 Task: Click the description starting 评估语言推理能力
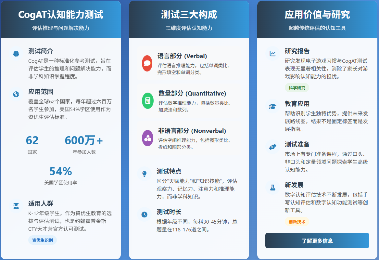pos(194,69)
